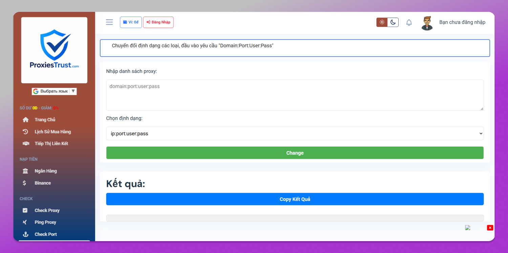Click the Nhập danh sách proxy label

pyautogui.click(x=131, y=71)
